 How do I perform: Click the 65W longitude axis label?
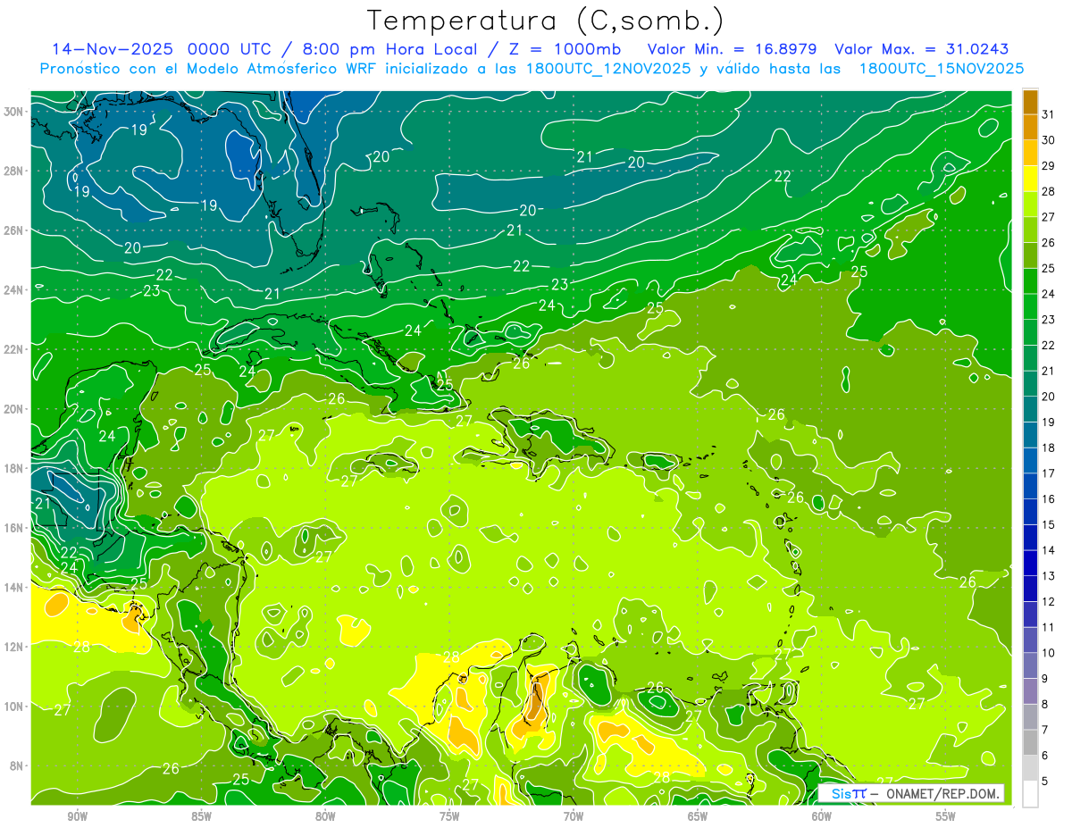pos(698,816)
